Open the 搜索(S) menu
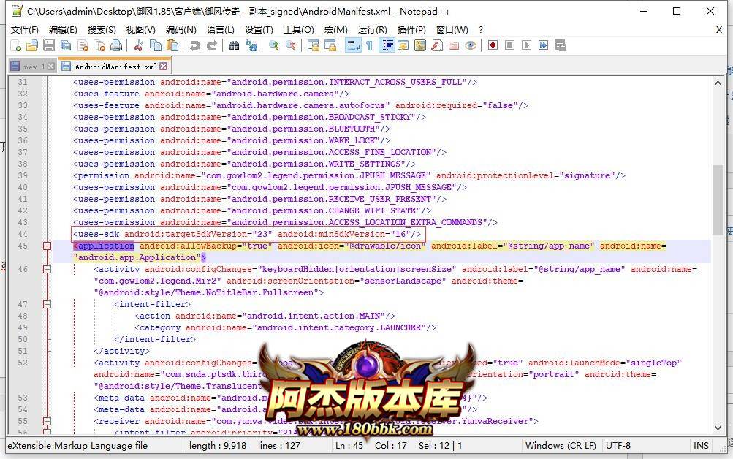The height and width of the screenshot is (459, 733). 102,29
